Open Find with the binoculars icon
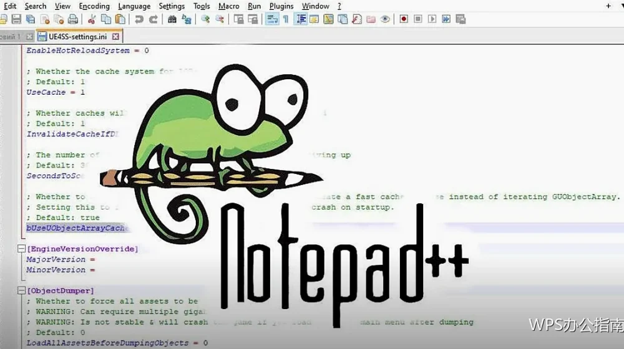Screen dimensions: 624x349 [x=172, y=19]
